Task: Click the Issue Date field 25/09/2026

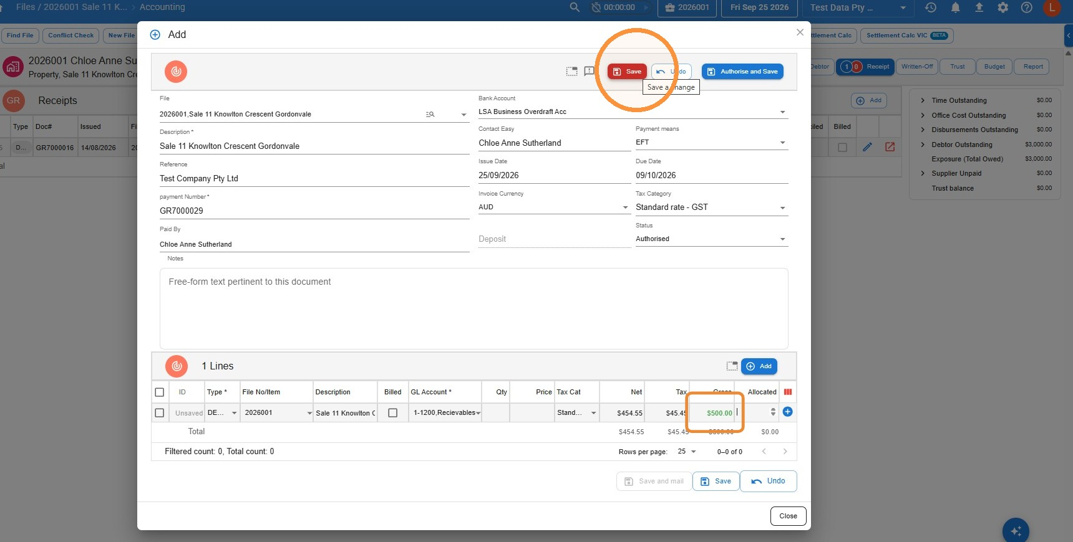Action: [x=554, y=176]
